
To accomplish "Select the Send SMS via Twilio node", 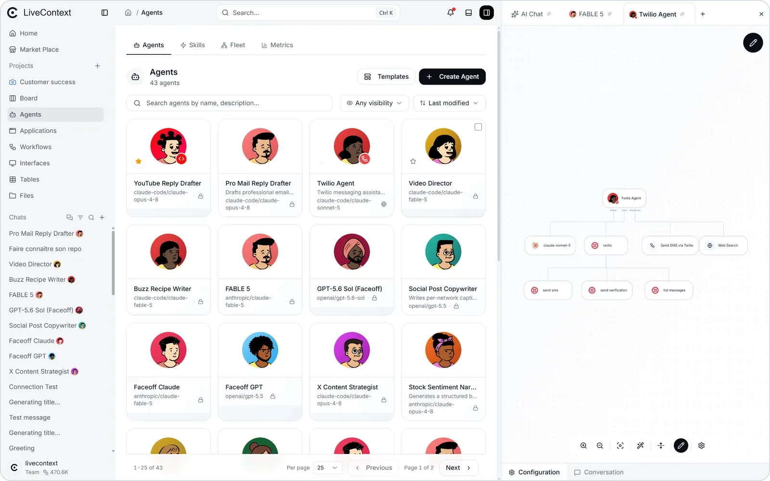I will pyautogui.click(x=670, y=245).
